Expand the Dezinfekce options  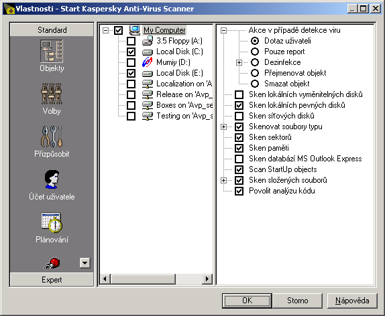click(239, 62)
